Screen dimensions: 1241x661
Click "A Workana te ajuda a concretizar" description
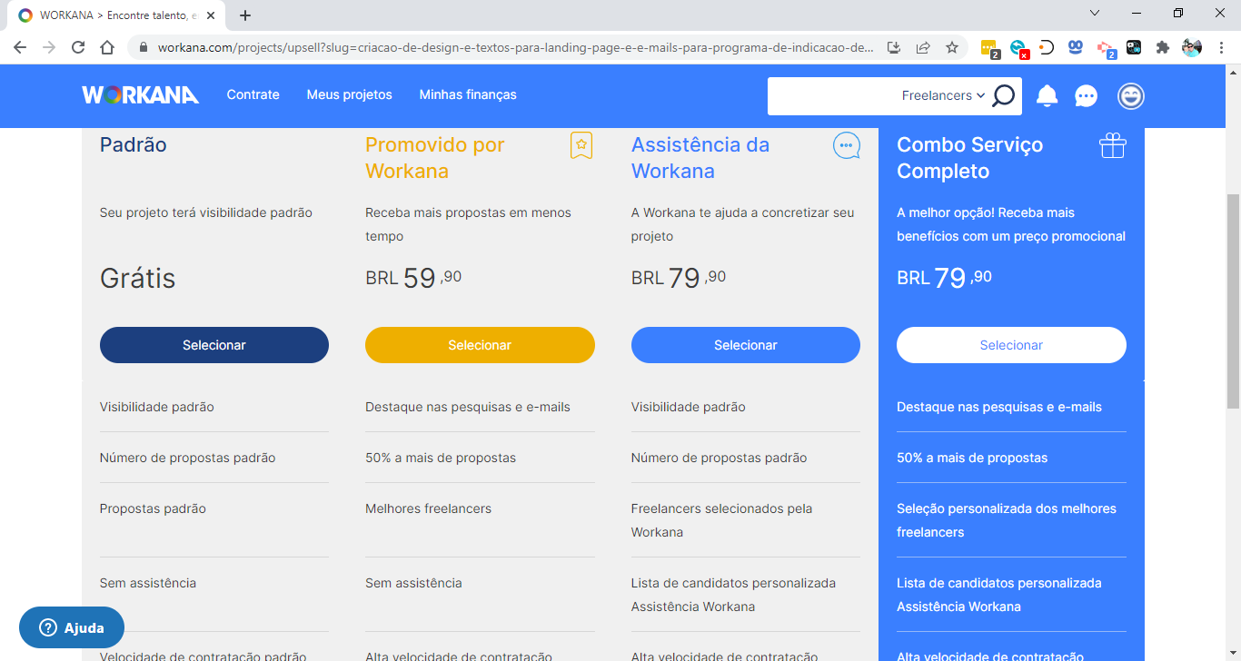(743, 224)
